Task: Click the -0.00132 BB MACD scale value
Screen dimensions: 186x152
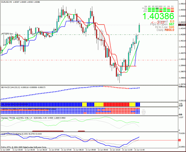Action: [182, 101]
